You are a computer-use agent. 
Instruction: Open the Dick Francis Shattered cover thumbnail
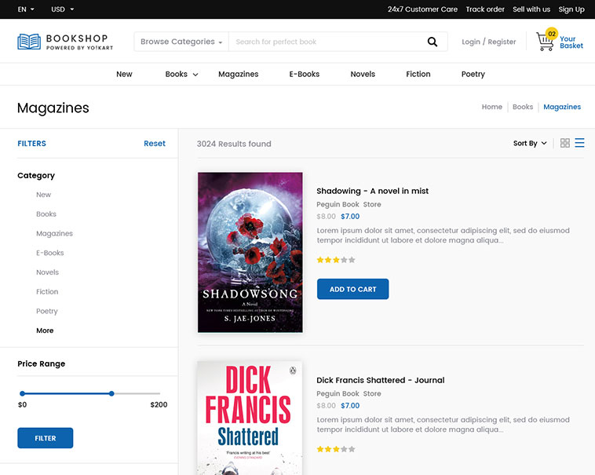pos(250,418)
